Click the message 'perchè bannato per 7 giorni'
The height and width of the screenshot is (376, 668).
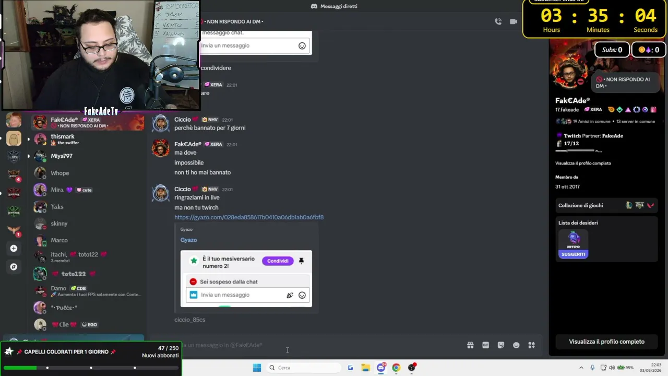[210, 128]
